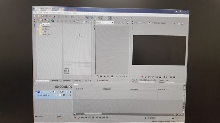The width and height of the screenshot is (220, 123).
Task: Click Trimmer stop button
Action: pos(112,76)
